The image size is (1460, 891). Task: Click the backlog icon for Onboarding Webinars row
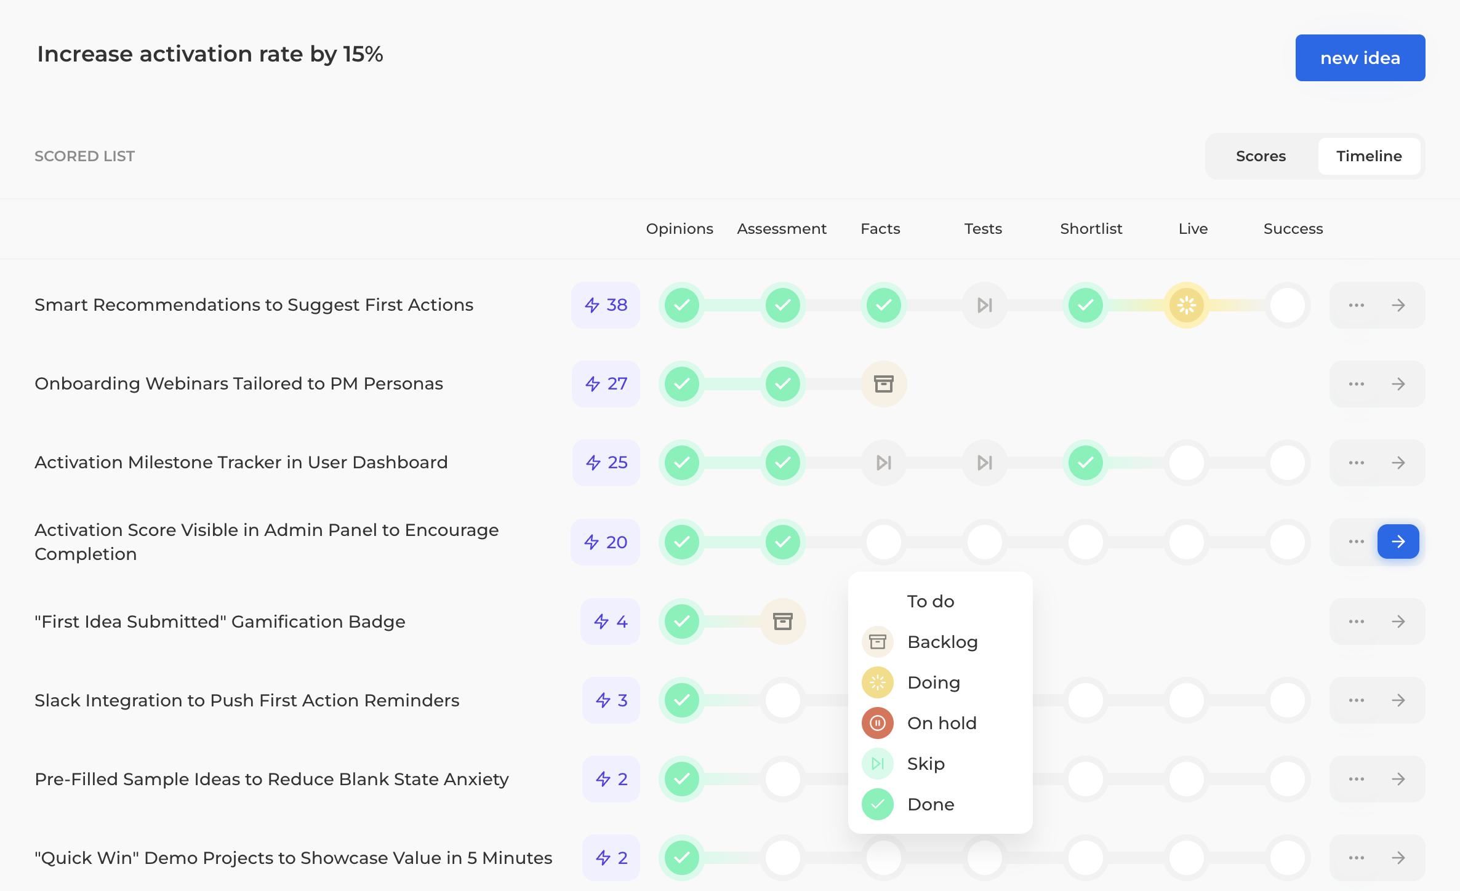pos(883,384)
